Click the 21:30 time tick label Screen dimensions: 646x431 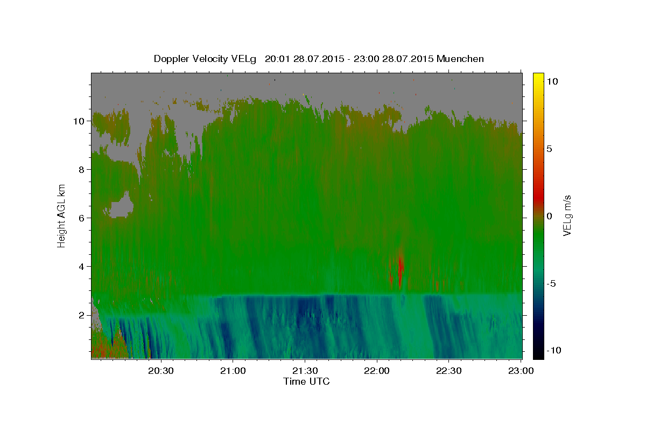pos(305,371)
